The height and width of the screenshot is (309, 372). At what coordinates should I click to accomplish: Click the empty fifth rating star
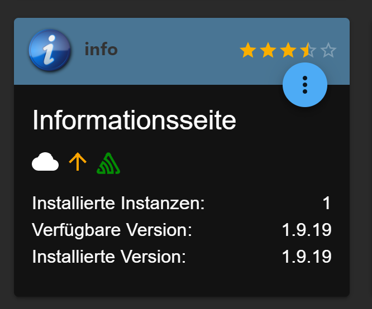(328, 51)
